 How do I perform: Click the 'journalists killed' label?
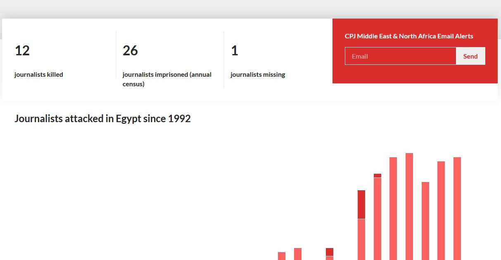[39, 75]
